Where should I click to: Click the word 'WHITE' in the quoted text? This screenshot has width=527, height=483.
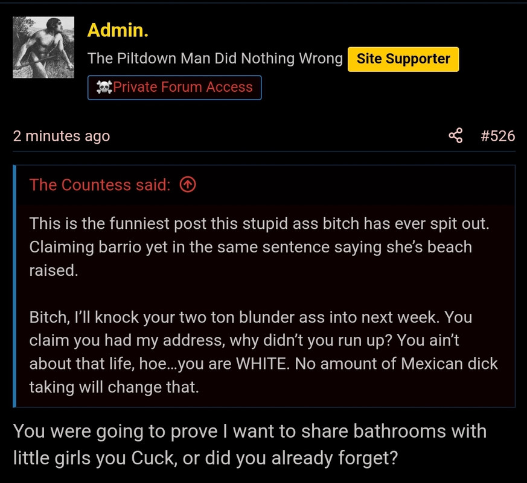click(263, 363)
